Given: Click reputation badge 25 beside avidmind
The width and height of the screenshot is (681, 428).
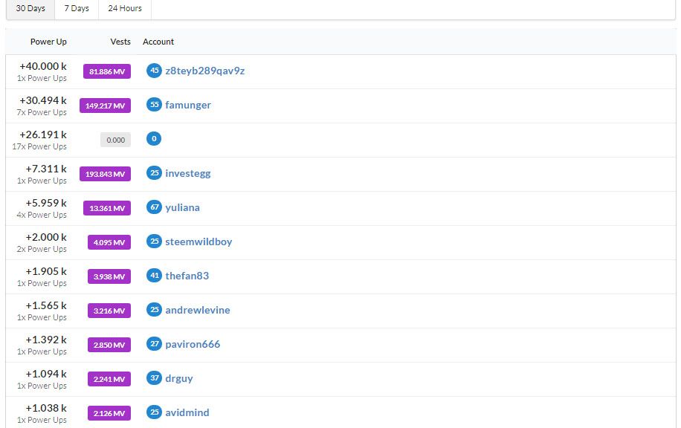Looking at the screenshot, I should point(154,412).
